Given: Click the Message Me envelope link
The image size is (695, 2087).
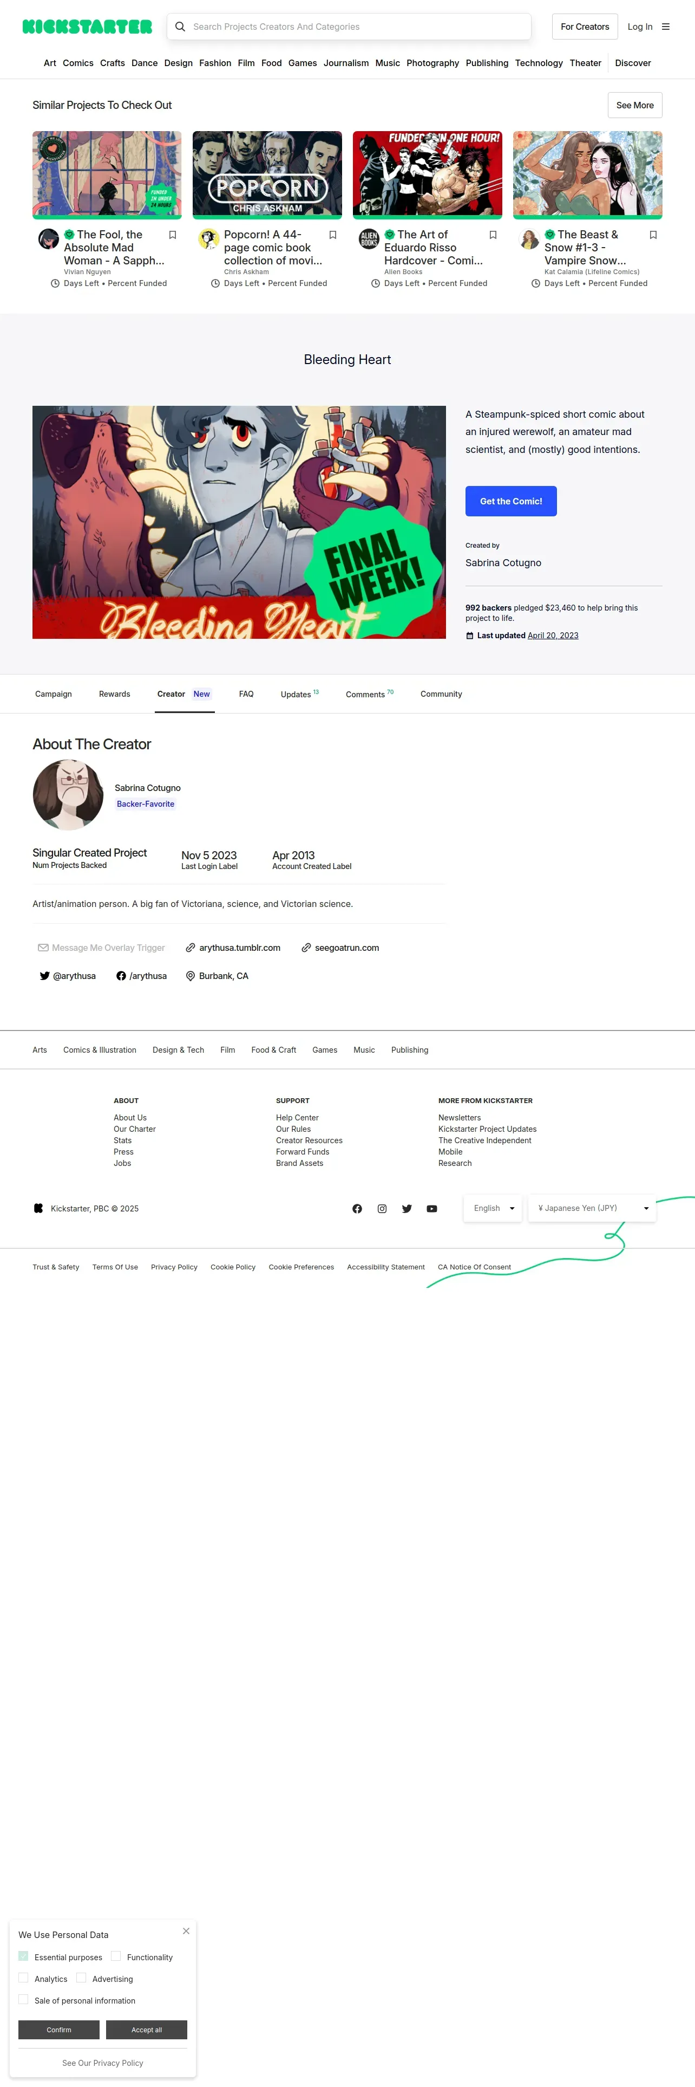Looking at the screenshot, I should click(x=101, y=948).
